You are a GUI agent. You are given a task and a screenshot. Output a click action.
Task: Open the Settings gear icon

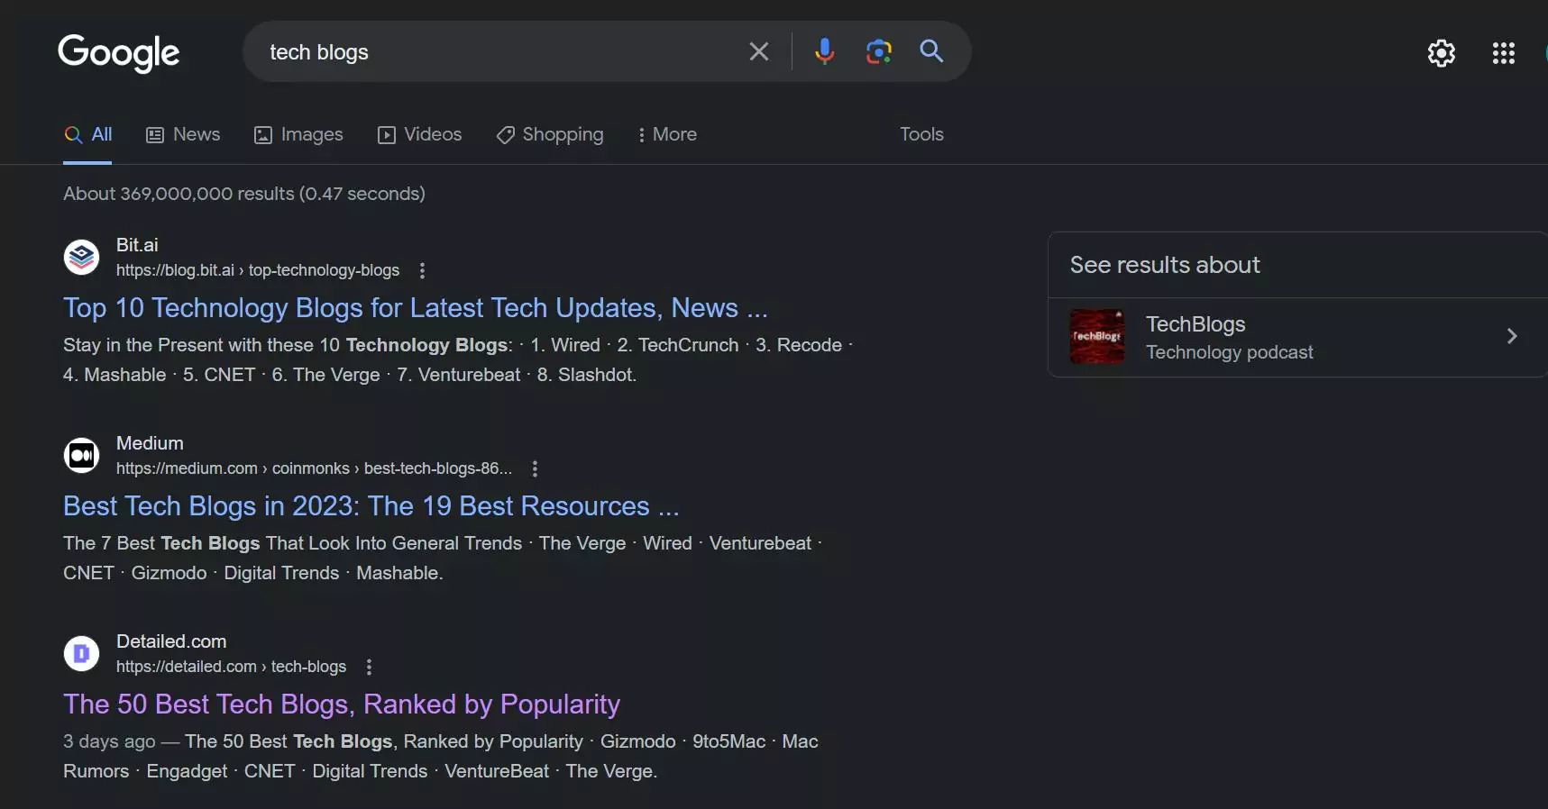point(1441,53)
